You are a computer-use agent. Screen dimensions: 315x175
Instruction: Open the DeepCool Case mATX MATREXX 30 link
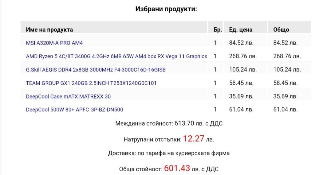pyautogui.click(x=68, y=97)
